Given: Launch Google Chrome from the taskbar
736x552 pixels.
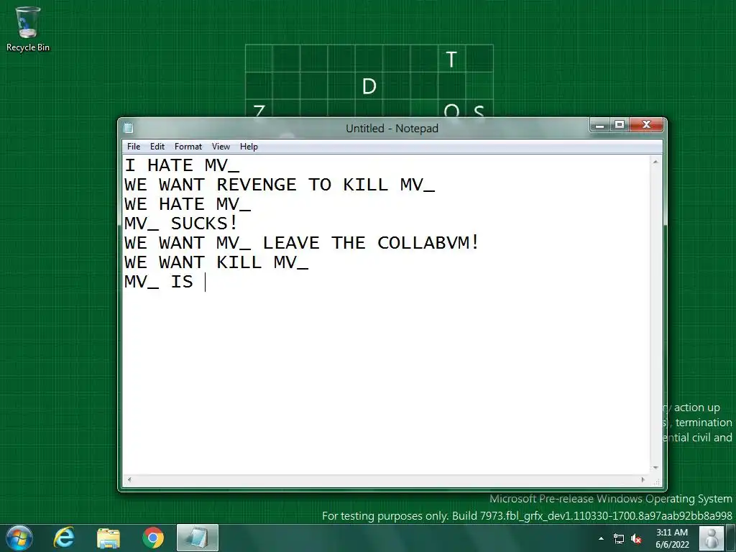Looking at the screenshot, I should [153, 538].
